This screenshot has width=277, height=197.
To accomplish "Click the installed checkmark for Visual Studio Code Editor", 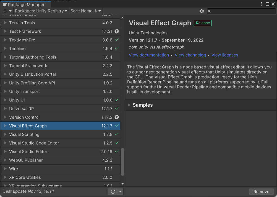I will [117, 143].
